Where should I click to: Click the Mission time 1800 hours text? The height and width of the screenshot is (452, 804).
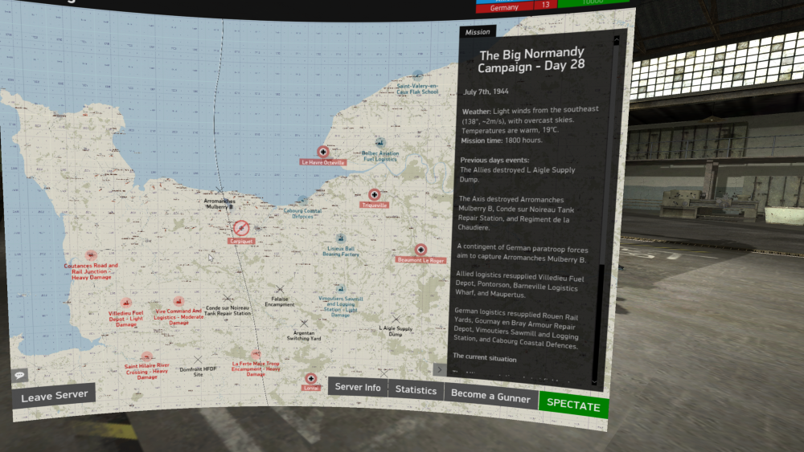click(502, 140)
